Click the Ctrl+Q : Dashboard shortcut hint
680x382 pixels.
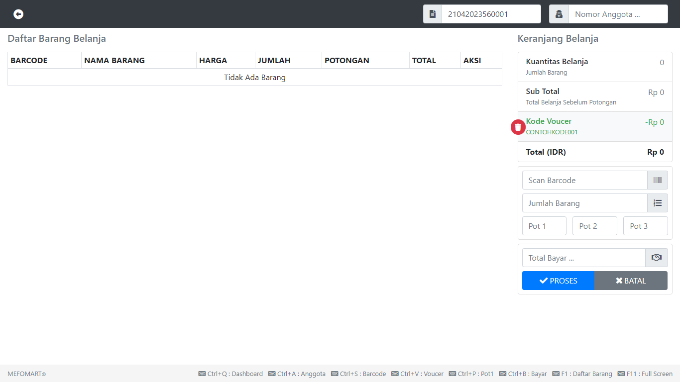(x=230, y=374)
